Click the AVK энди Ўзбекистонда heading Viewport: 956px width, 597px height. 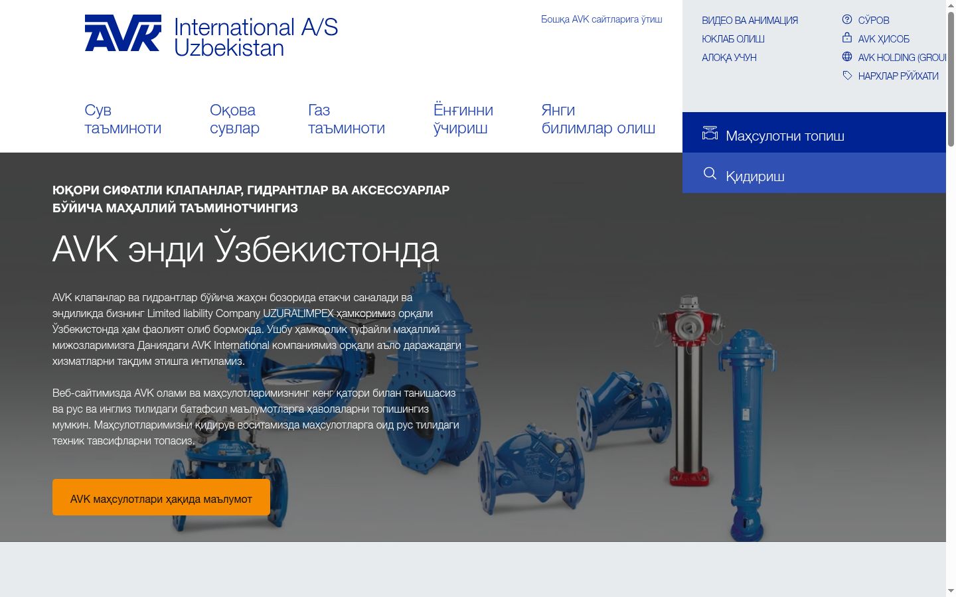(x=246, y=249)
